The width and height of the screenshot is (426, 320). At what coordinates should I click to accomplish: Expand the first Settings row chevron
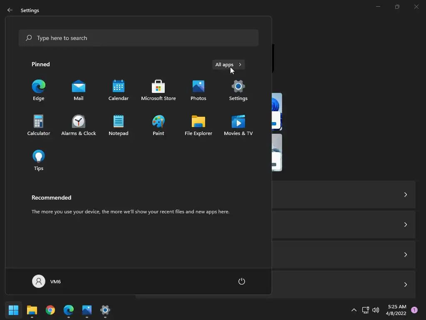click(x=405, y=195)
